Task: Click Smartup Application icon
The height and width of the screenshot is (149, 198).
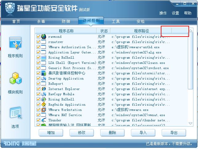Action: (44, 78)
